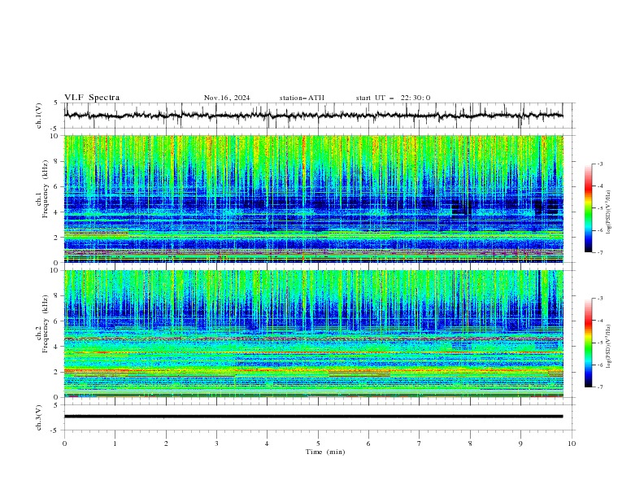Image resolution: width=644 pixels, height=498 pixels.
Task: Click the "2" label on time axis
Action: click(166, 443)
